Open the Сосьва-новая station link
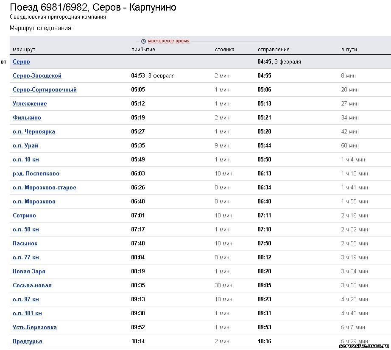Viewport: 391px width, 350px height. tap(32, 285)
